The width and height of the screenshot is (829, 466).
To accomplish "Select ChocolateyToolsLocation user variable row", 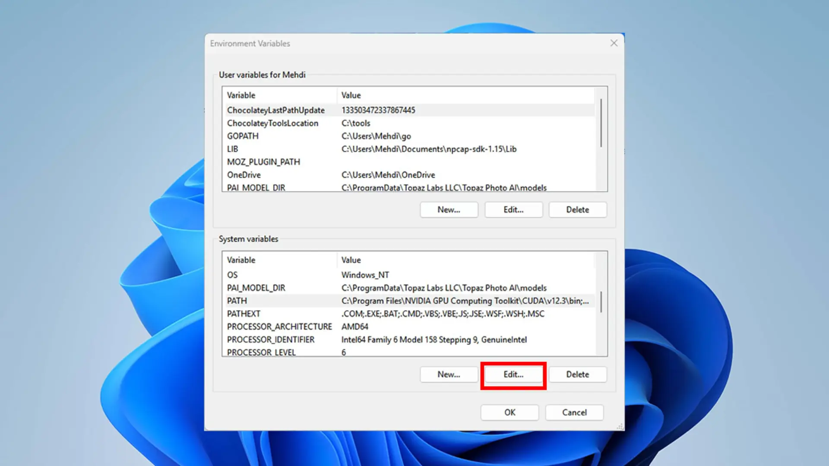I will 409,123.
